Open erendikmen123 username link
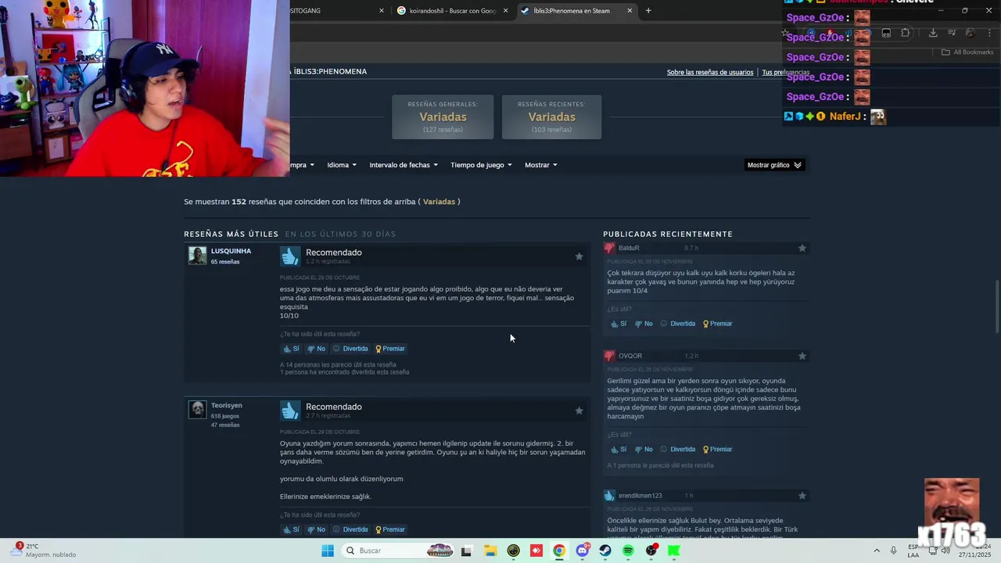 tap(640, 496)
